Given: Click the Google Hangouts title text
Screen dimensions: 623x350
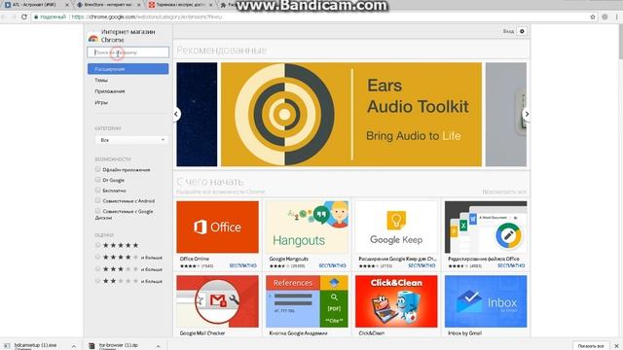Looking at the screenshot, I should 289,259.
